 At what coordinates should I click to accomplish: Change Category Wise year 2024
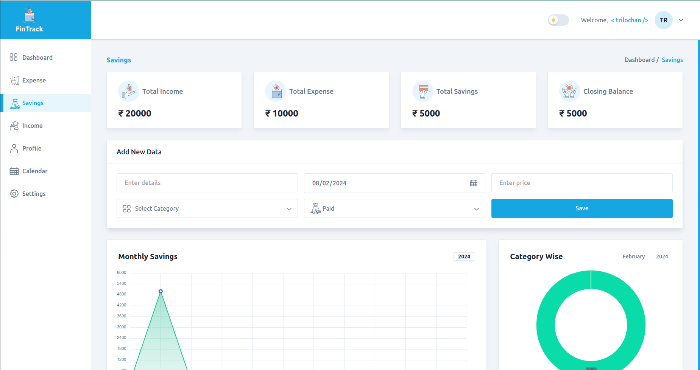click(662, 257)
